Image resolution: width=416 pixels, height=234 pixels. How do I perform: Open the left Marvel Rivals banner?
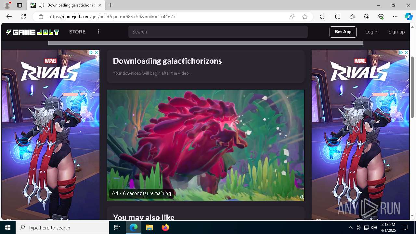pyautogui.click(x=50, y=135)
